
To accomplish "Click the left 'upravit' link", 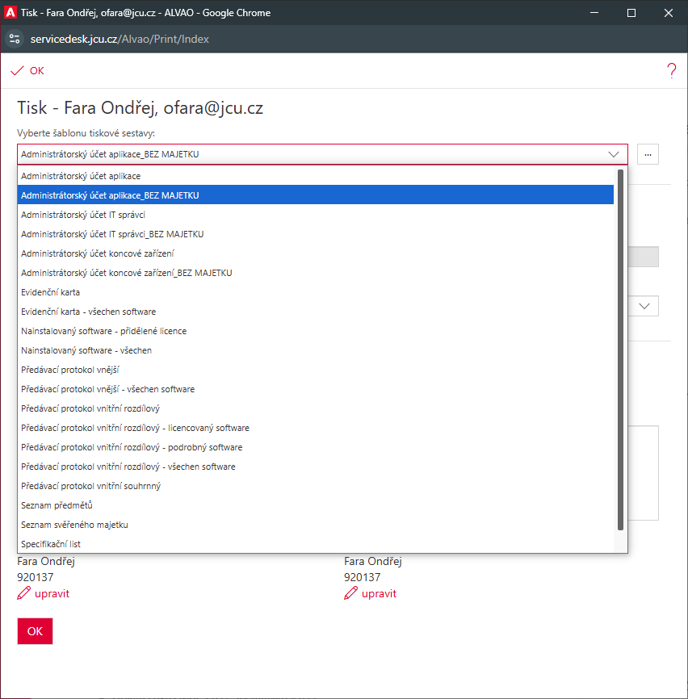I will click(x=52, y=594).
